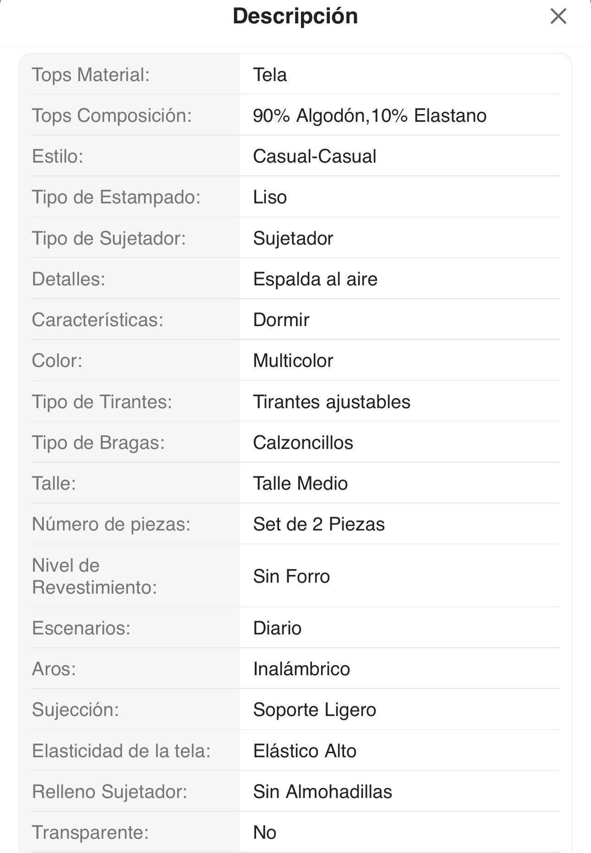
Task: Select the Características value Dormir
Action: click(x=281, y=320)
